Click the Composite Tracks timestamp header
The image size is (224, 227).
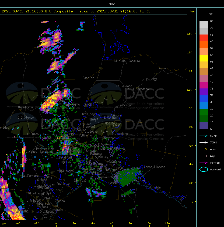[x=76, y=11]
